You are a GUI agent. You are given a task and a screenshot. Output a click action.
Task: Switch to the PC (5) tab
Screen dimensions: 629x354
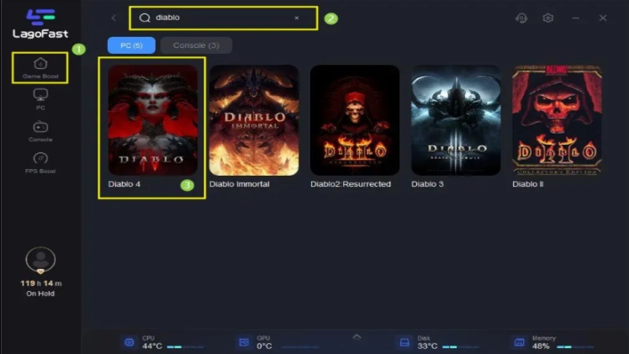(x=131, y=45)
